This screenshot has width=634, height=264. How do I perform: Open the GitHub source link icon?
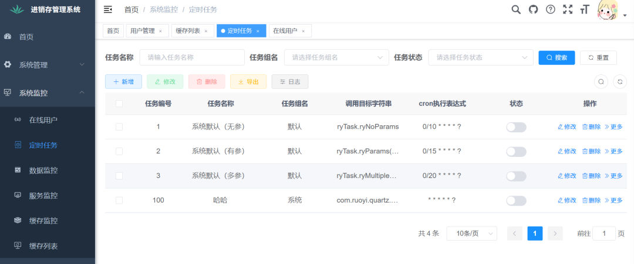pyautogui.click(x=534, y=10)
